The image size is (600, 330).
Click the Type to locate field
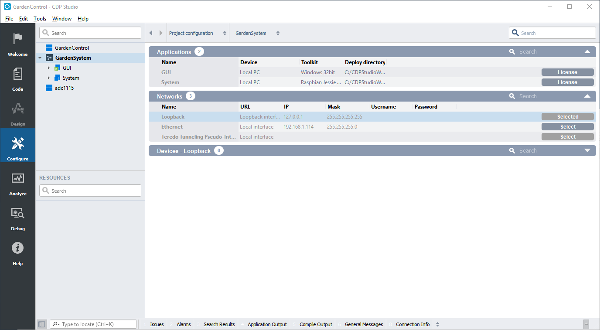tap(93, 324)
